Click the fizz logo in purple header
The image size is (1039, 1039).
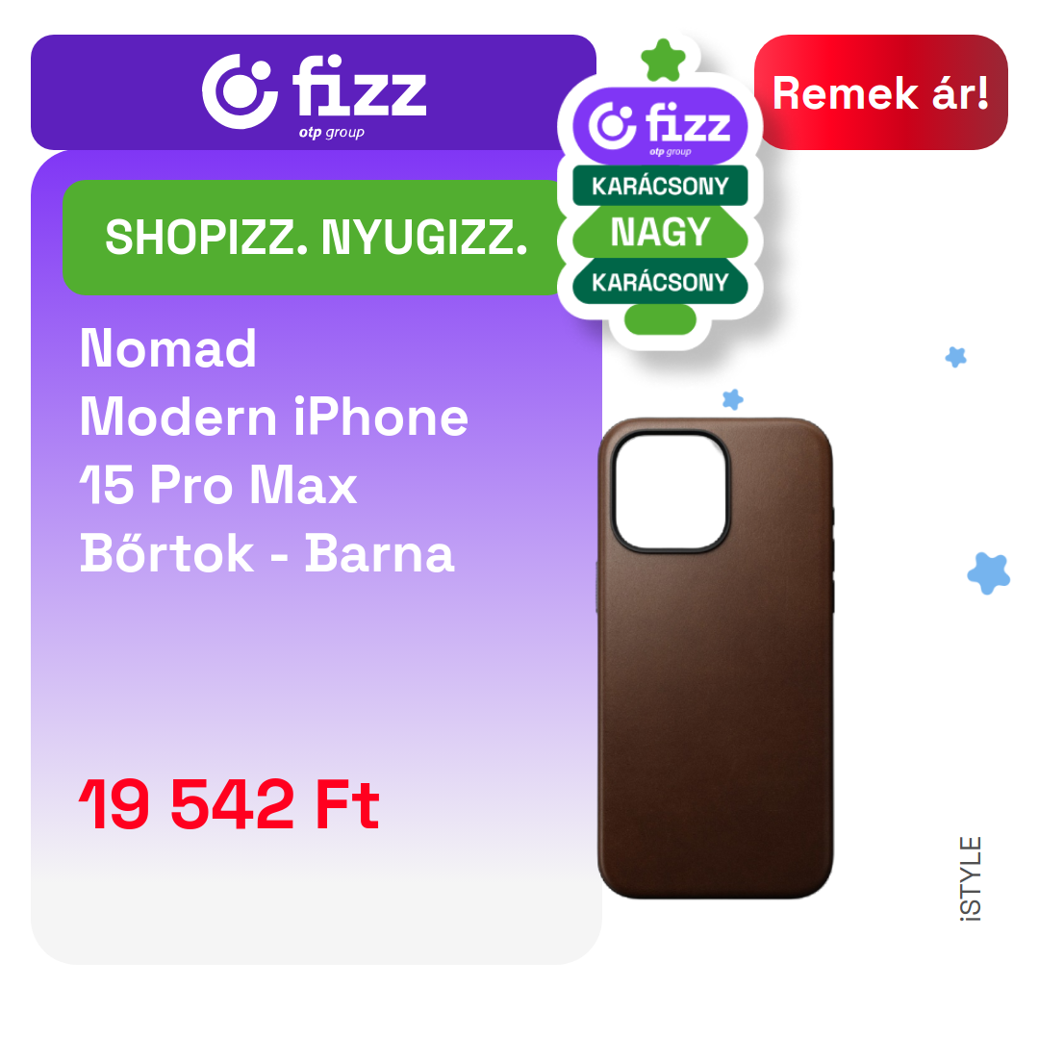[x=314, y=92]
